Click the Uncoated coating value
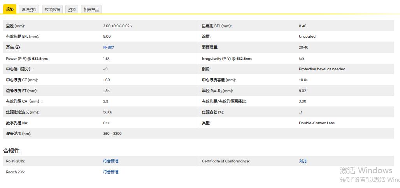The image size is (400, 188). click(x=307, y=37)
